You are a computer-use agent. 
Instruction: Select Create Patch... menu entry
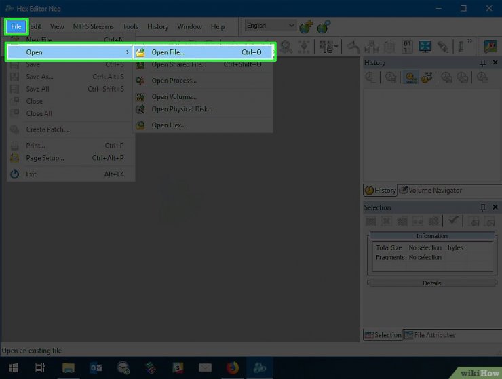click(71, 129)
